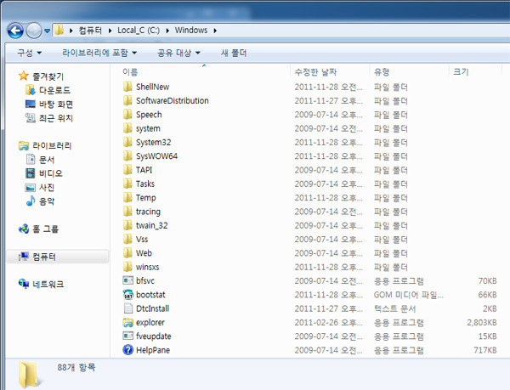The height and width of the screenshot is (390, 510).
Task: Select the bfsvc application icon
Action: coord(127,280)
